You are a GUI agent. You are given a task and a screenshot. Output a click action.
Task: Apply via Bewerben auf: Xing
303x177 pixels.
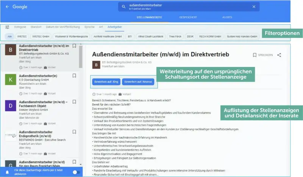(106, 82)
